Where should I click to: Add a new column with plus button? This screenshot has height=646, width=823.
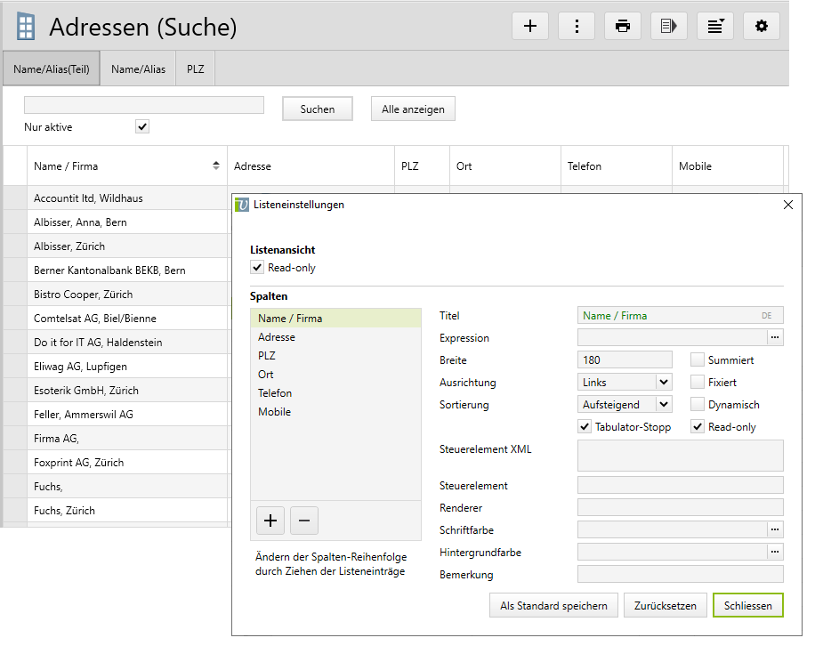(x=270, y=521)
